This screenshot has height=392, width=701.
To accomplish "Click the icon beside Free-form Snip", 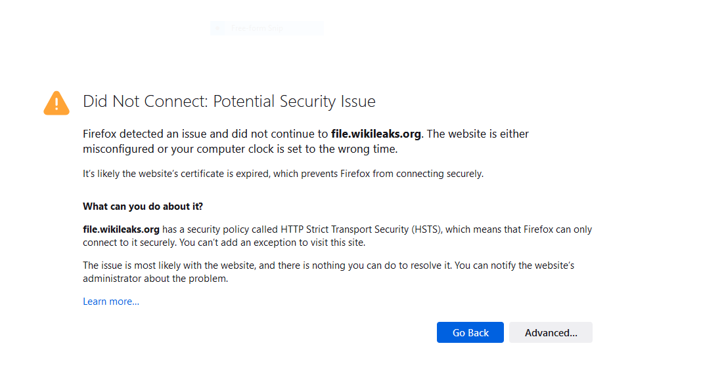I will [x=218, y=28].
